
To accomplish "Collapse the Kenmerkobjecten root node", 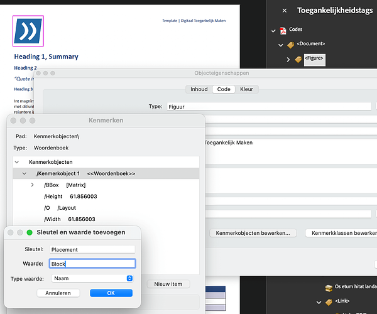I will click(18, 162).
